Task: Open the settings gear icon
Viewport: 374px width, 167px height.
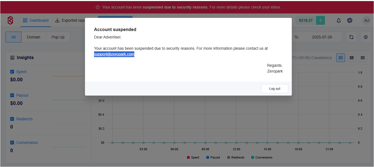Action: (366, 37)
